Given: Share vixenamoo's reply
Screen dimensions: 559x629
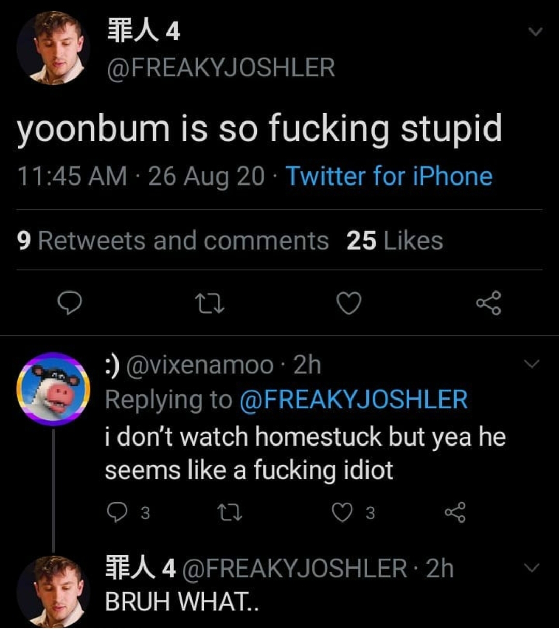Looking at the screenshot, I should pyautogui.click(x=455, y=513).
